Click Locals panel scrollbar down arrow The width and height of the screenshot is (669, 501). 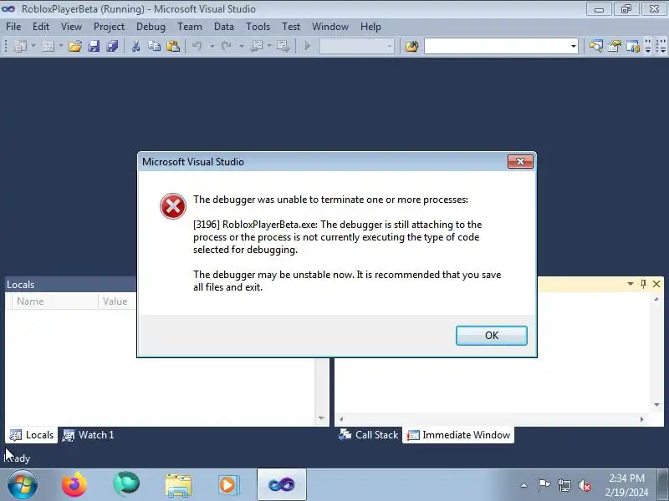[321, 418]
